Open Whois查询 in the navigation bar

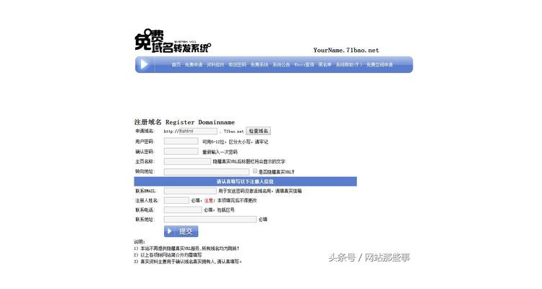(x=304, y=64)
